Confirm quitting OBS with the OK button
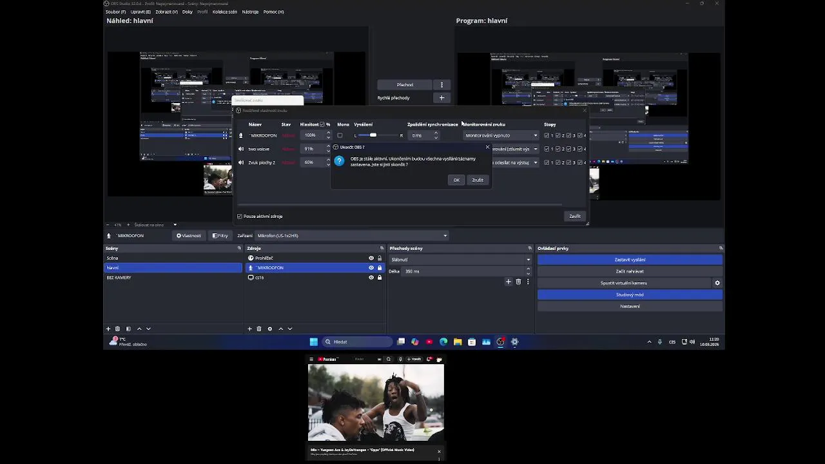Viewport: 825px width, 464px height. click(x=456, y=180)
